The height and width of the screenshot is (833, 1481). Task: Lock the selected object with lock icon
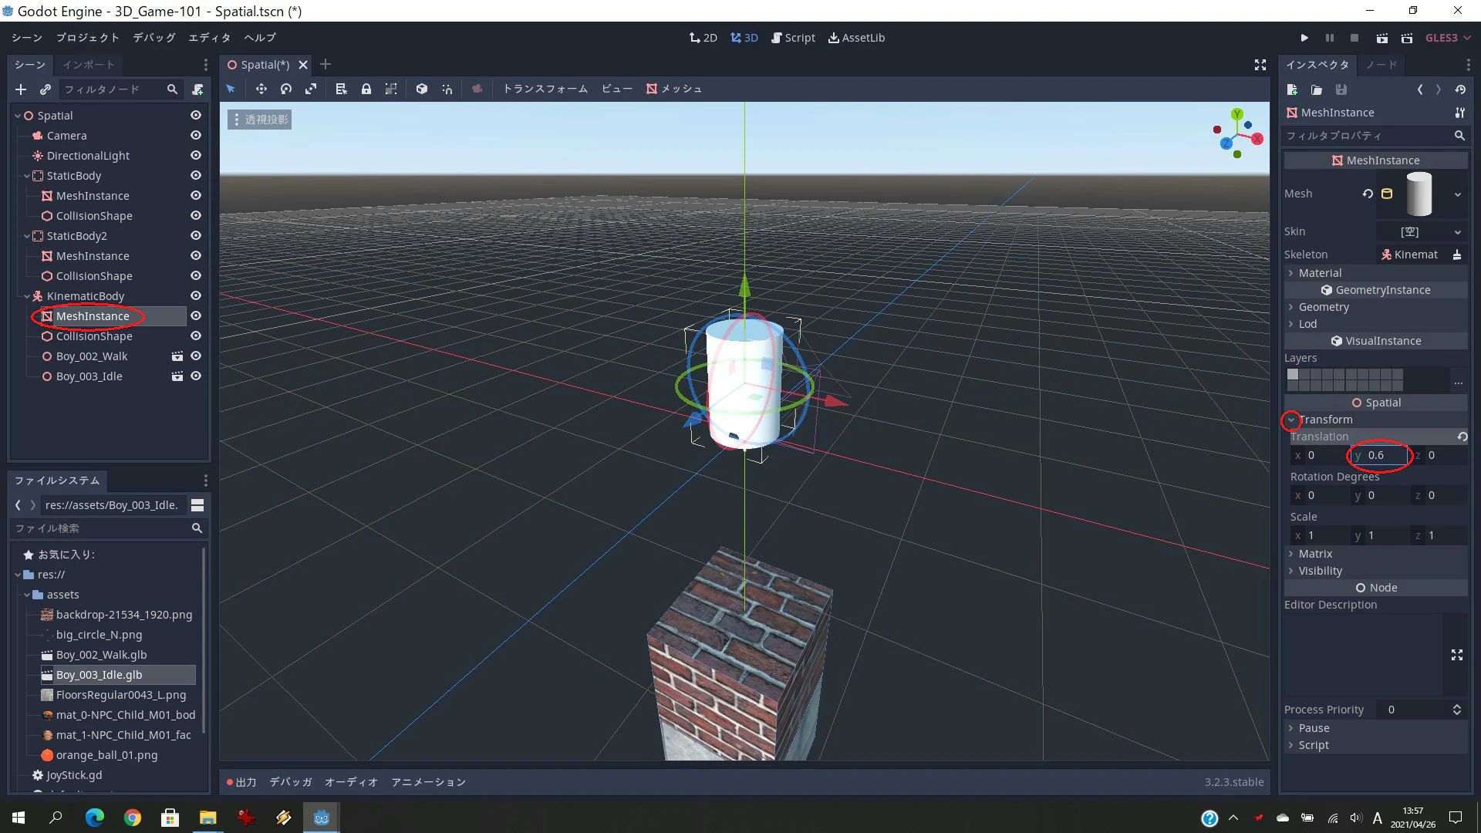pyautogui.click(x=366, y=89)
